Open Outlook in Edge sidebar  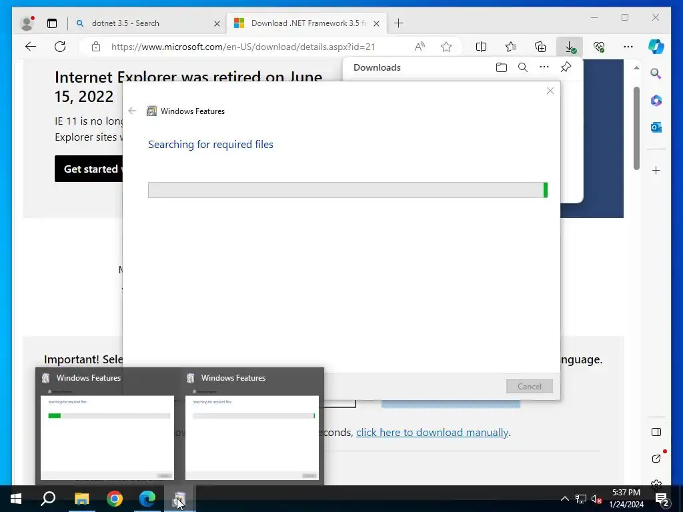[x=656, y=127]
